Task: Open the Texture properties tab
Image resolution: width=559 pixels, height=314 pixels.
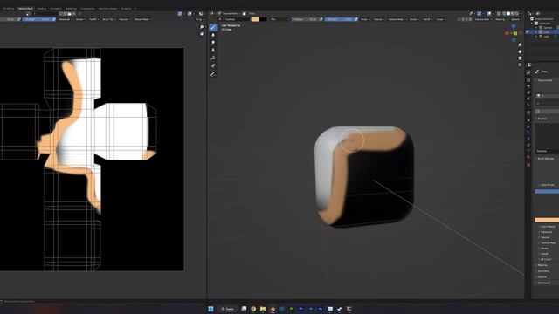Action: click(x=528, y=165)
